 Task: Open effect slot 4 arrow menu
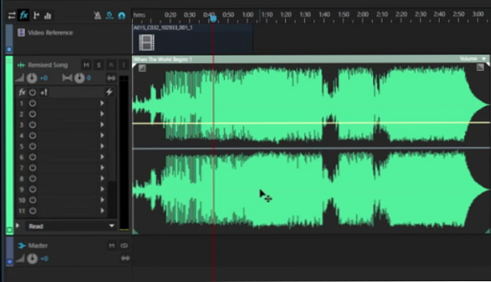tap(102, 136)
